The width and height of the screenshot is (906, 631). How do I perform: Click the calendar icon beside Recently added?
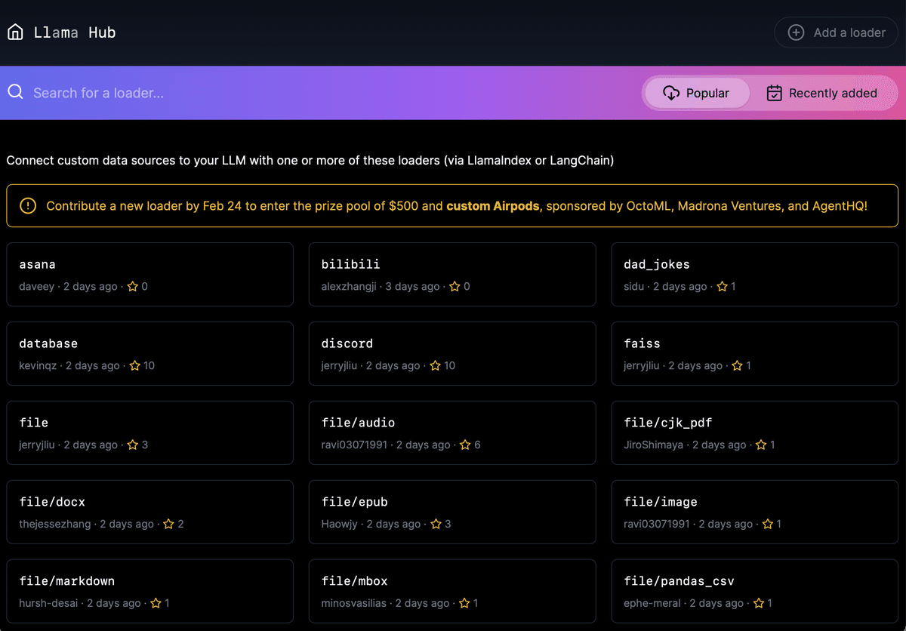(774, 92)
